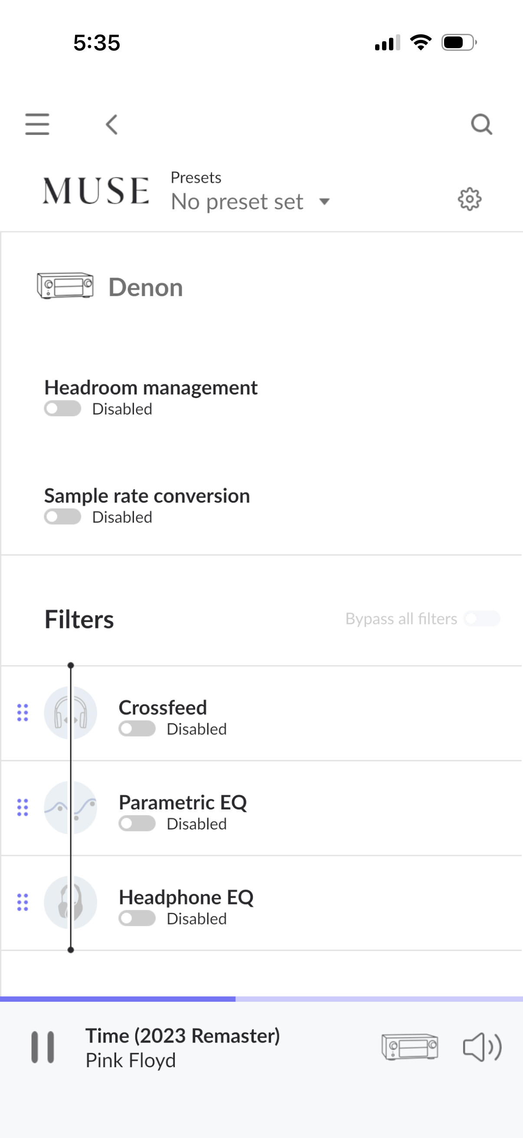Open the Headphone EQ filter entry
This screenshot has width=523, height=1138.
coord(186,897)
